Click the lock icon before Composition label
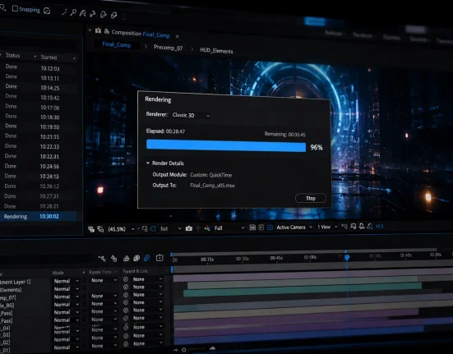 click(x=107, y=31)
